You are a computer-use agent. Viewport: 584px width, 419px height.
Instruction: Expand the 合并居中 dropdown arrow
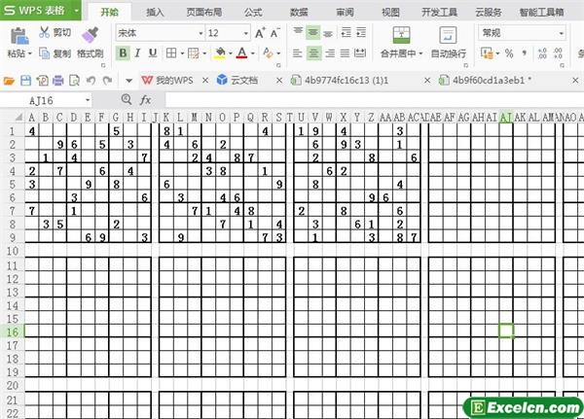click(x=420, y=53)
